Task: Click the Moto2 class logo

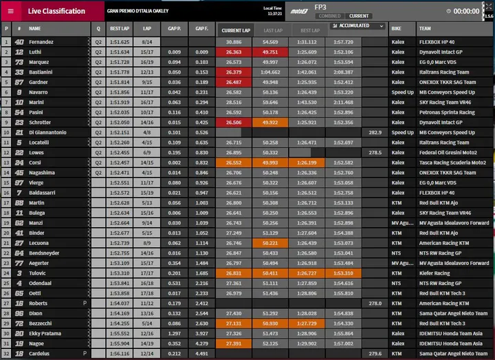Action: pos(298,12)
